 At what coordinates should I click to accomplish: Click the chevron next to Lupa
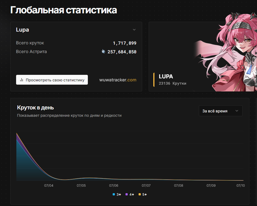pyautogui.click(x=134, y=30)
